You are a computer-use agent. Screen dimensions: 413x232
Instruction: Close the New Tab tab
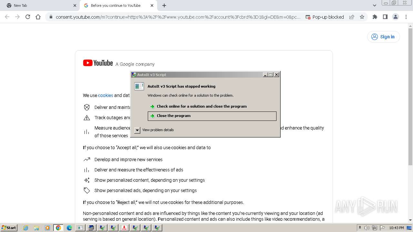point(75,5)
